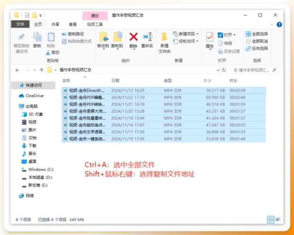Click the blue Help question mark icon

coord(279,24)
